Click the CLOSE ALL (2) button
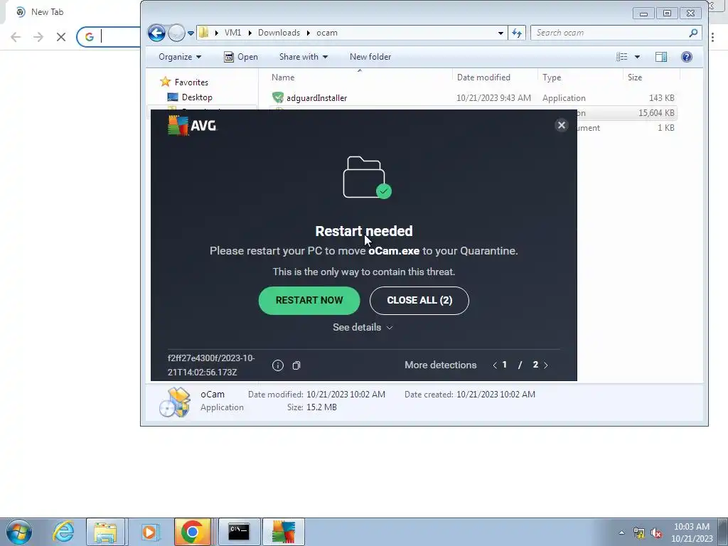 [x=419, y=301]
